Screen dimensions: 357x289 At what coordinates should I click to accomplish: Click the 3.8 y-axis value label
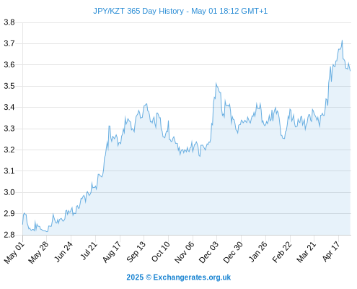[9, 22]
